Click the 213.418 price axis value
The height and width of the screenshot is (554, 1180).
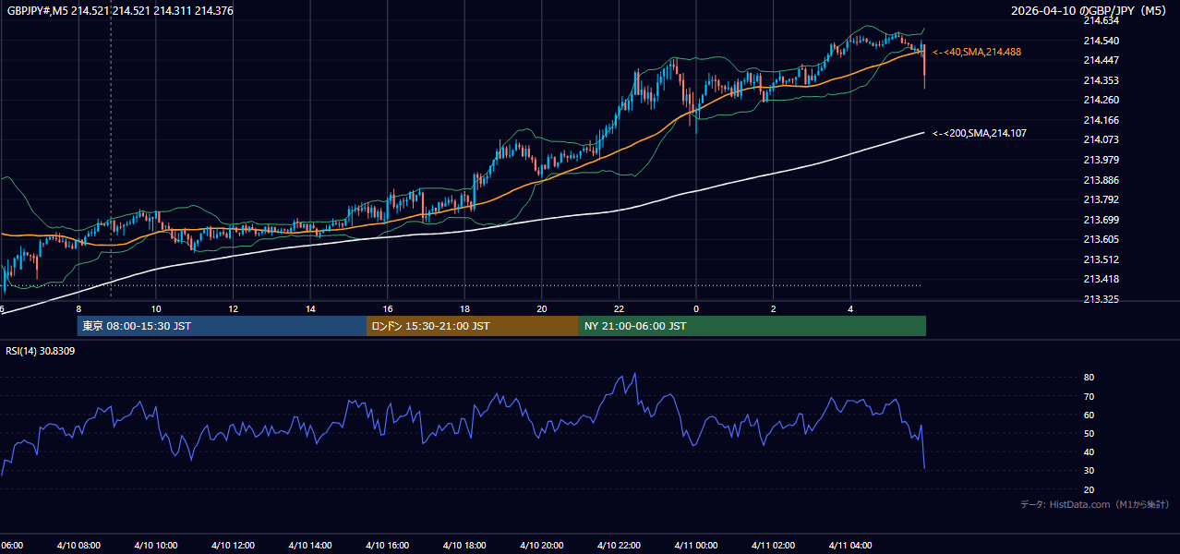(x=1101, y=279)
